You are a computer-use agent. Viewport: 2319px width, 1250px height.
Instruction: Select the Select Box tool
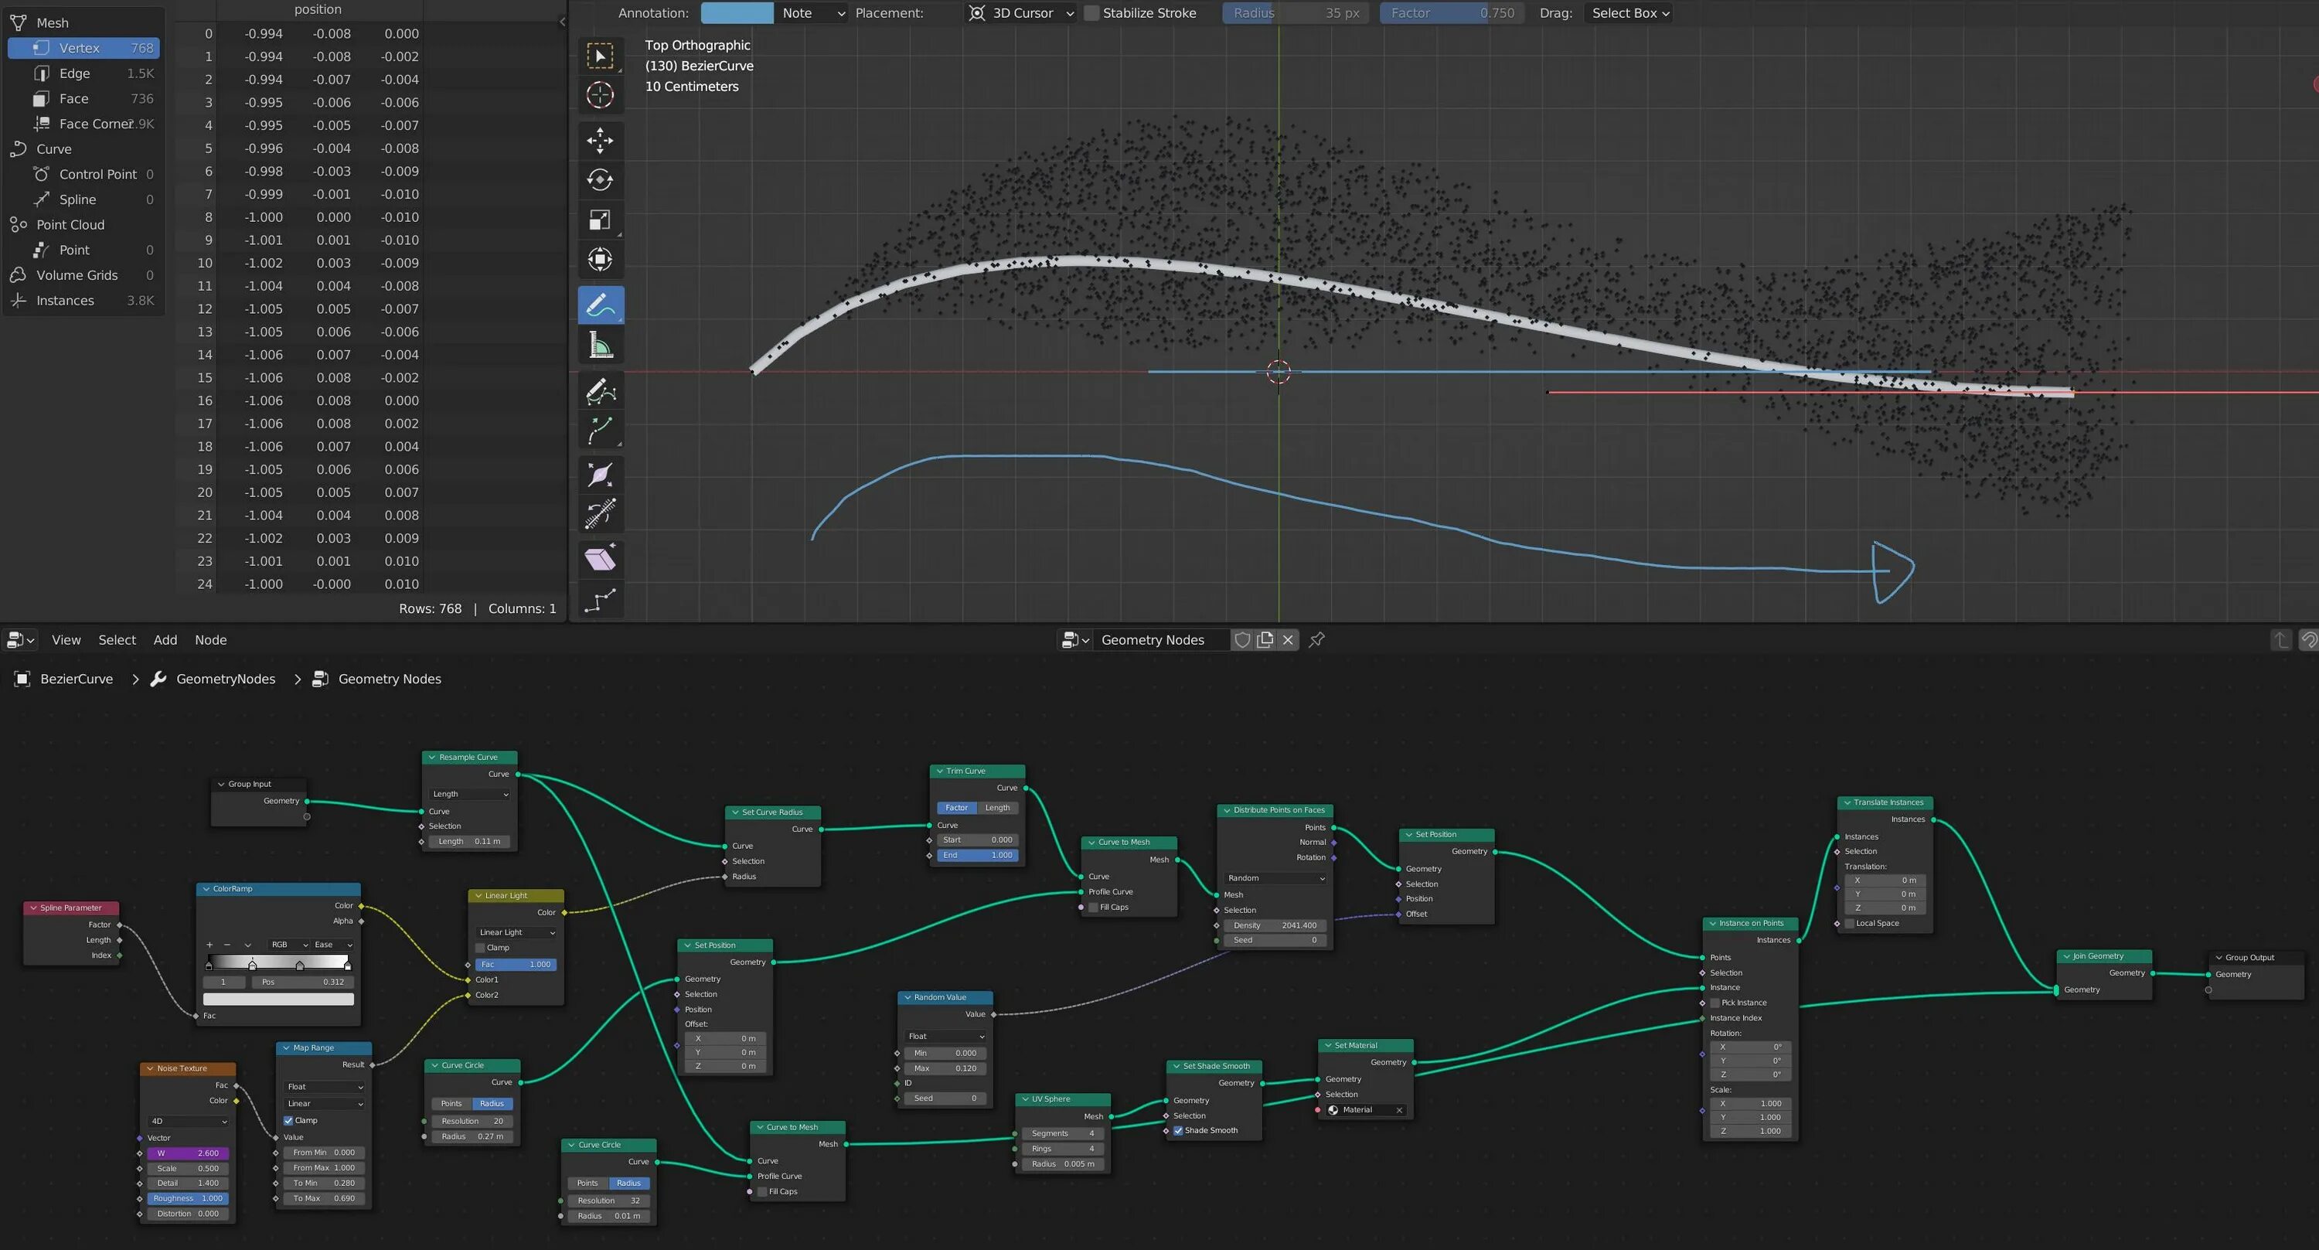(x=600, y=56)
